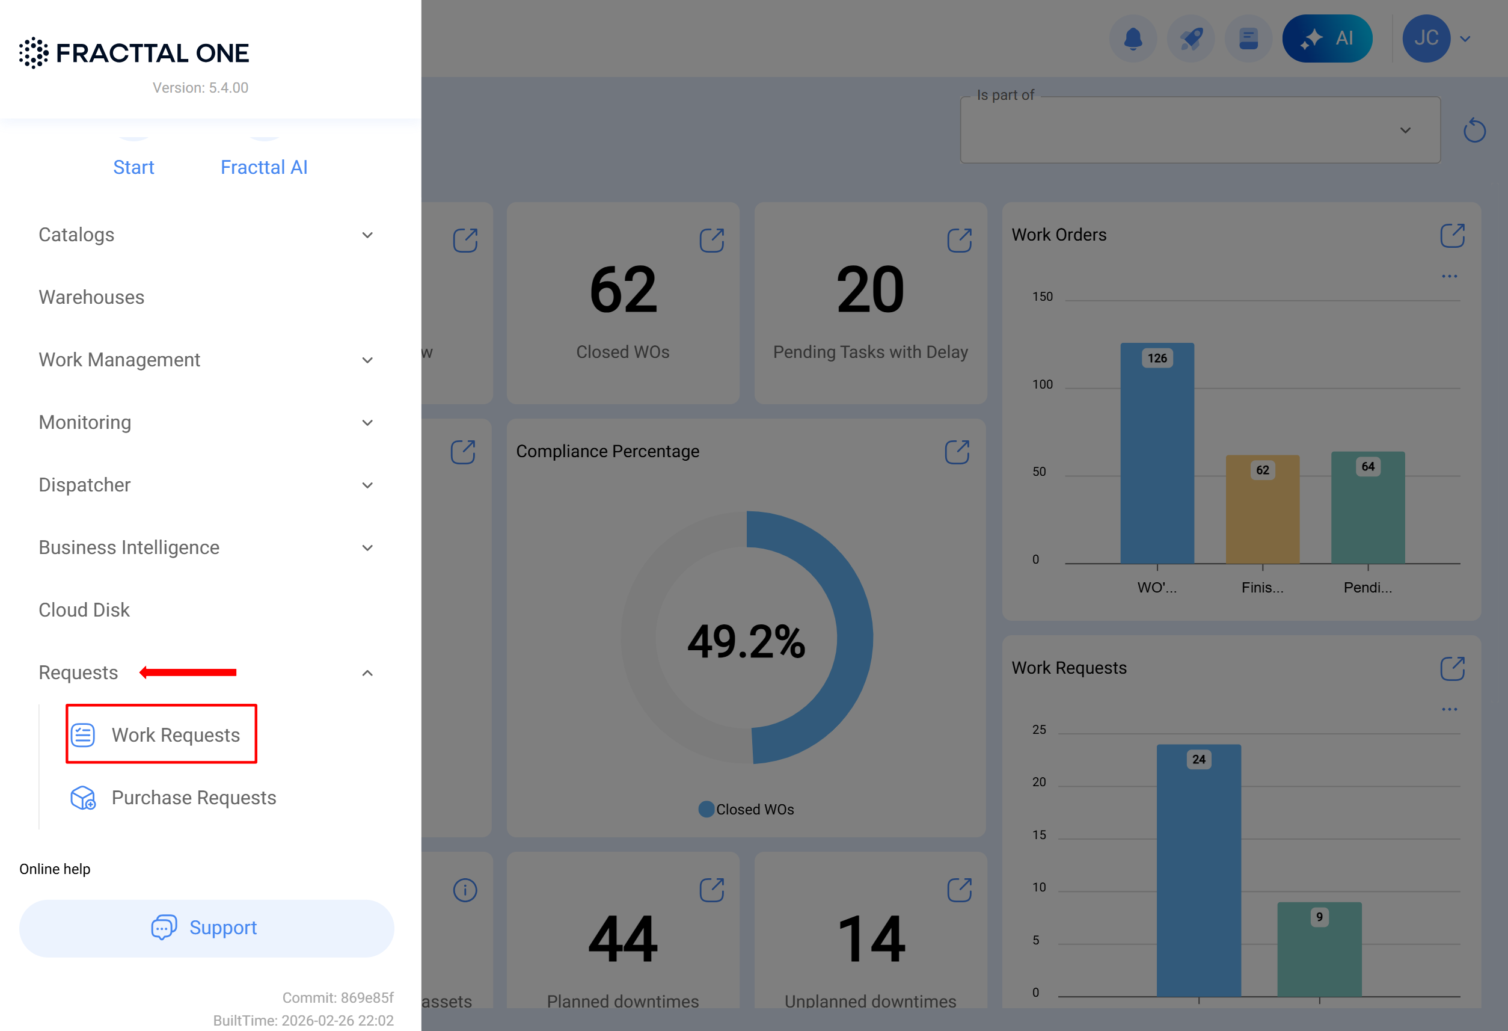Click the rocket icon in header
Image resolution: width=1508 pixels, height=1031 pixels.
tap(1190, 39)
